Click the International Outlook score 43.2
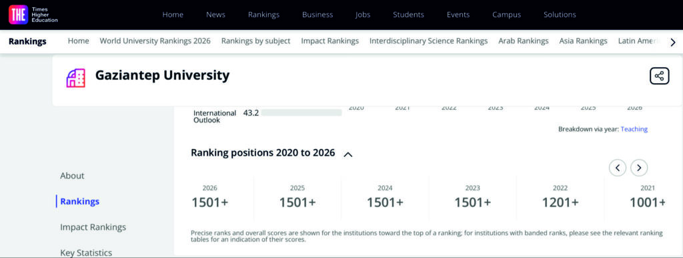Image resolution: width=683 pixels, height=258 pixels. coord(251,113)
